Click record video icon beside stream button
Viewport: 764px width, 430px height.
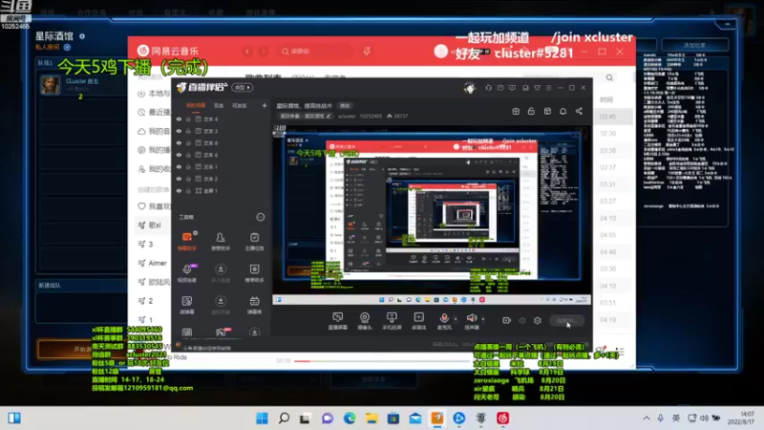[x=507, y=320]
